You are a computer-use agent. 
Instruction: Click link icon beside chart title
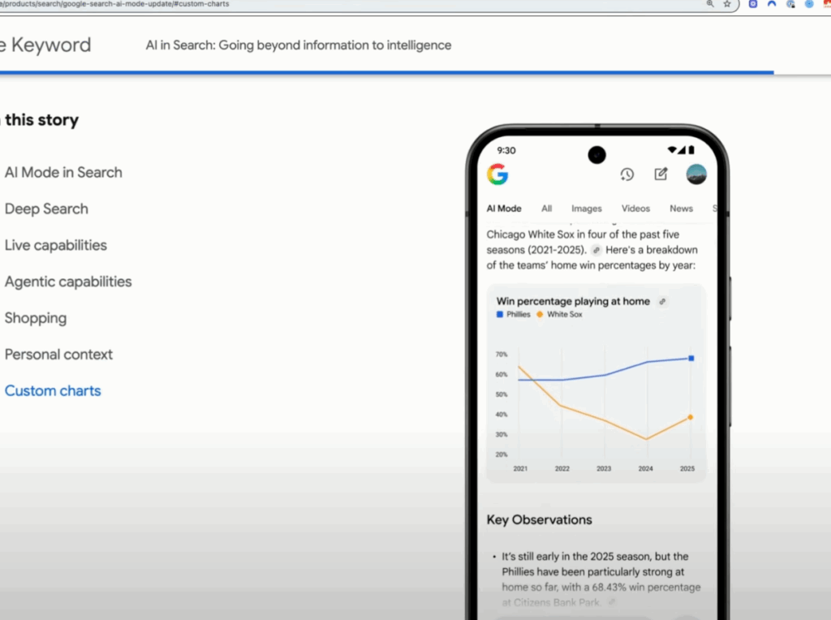662,302
